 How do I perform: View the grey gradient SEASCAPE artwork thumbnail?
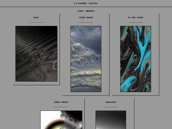[111, 120]
